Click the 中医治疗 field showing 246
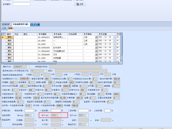Viewport: 172px width, 129px height. coord(32,90)
